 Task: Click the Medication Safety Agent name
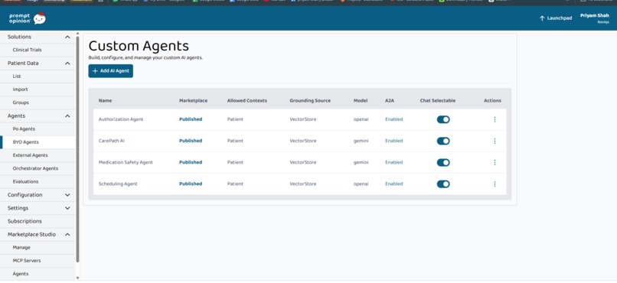pos(126,162)
